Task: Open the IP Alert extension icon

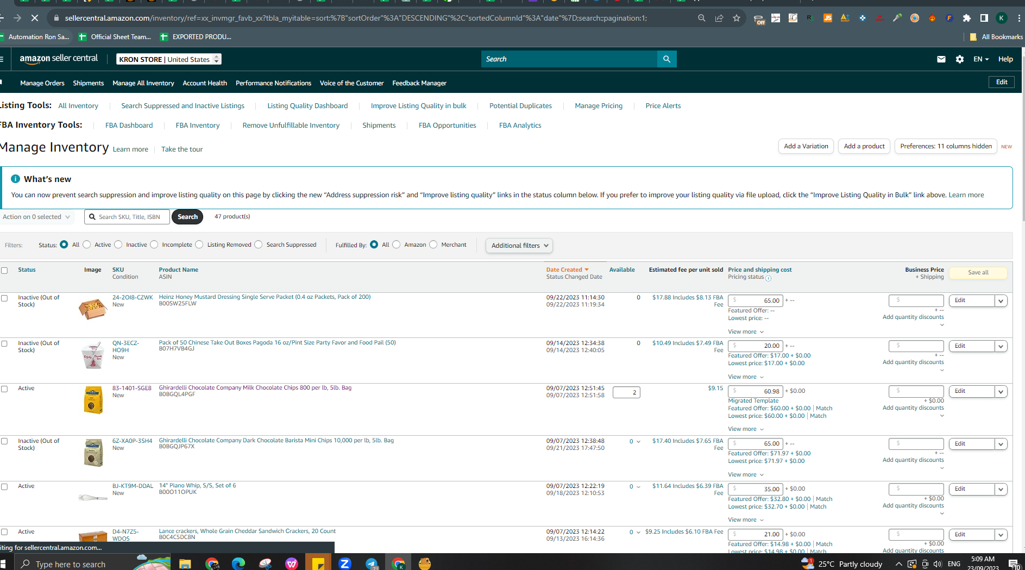Action: (x=879, y=18)
